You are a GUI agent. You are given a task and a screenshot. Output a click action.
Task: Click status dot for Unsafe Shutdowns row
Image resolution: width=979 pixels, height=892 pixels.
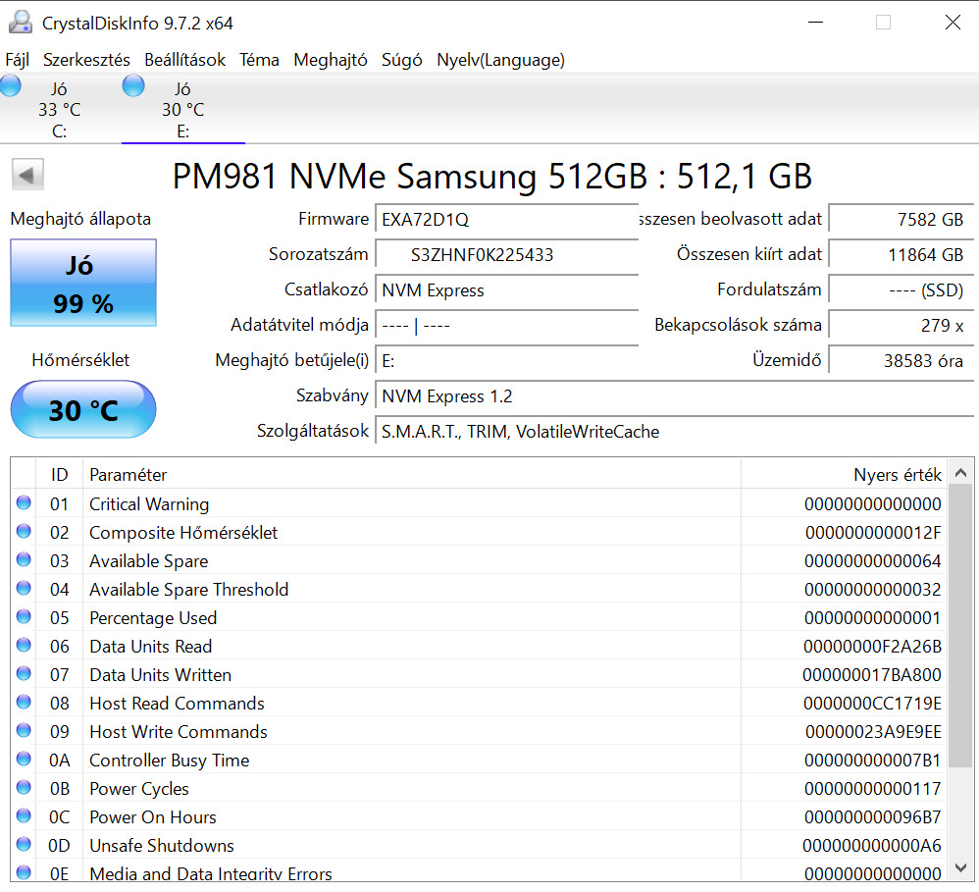pos(24,843)
